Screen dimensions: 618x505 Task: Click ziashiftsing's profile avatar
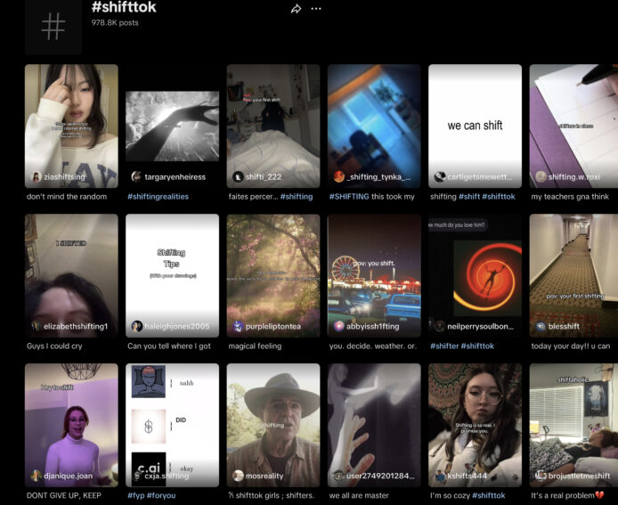tap(36, 176)
